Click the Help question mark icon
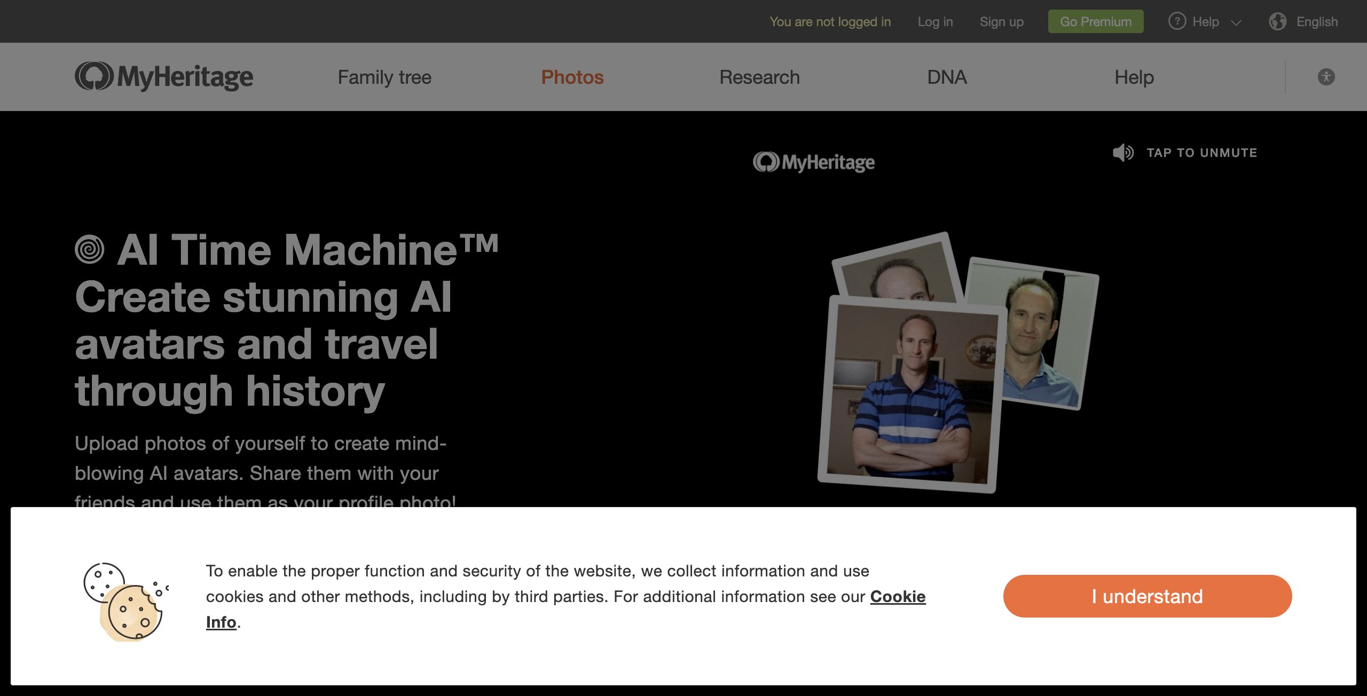 tap(1177, 21)
